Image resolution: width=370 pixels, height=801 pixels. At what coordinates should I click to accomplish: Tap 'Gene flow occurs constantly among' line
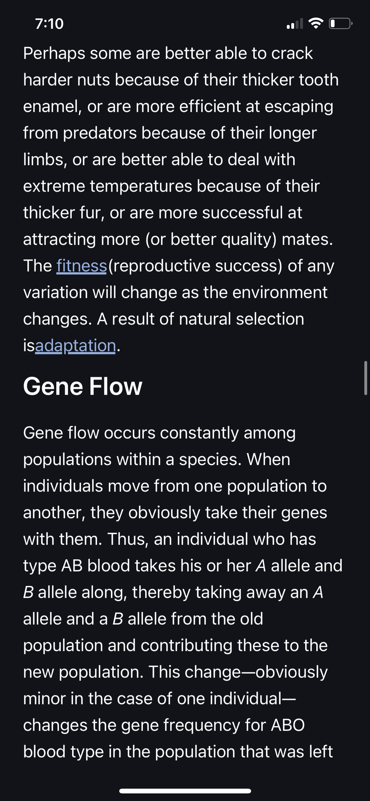(159, 433)
